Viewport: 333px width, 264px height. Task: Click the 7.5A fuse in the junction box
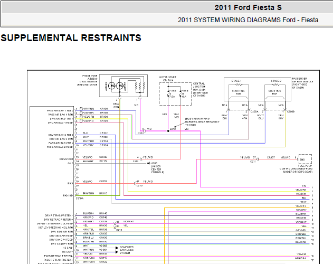[x=168, y=93]
